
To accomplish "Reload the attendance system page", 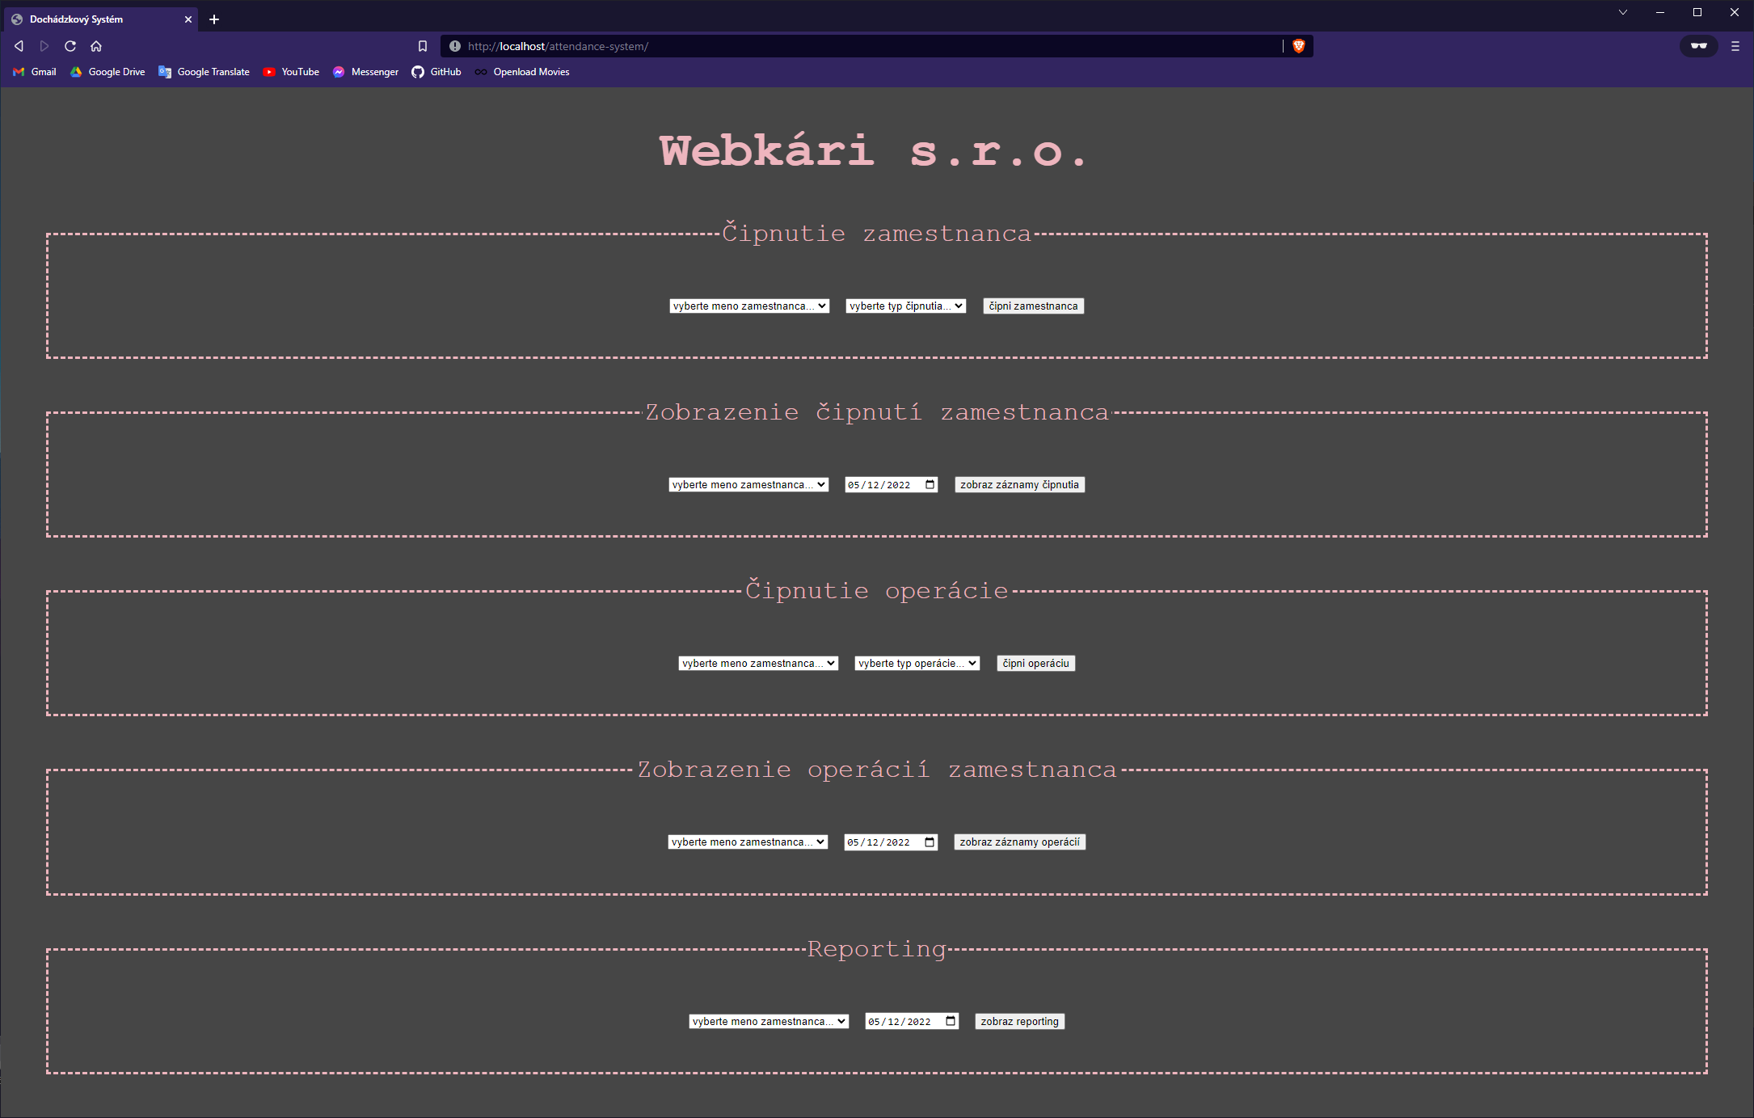I will (70, 46).
